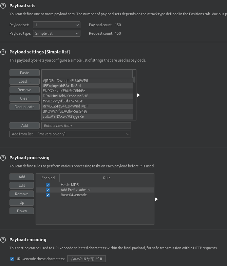This screenshot has width=227, height=266.
Task: Click arrow beside payload list
Action: click(x=138, y=95)
